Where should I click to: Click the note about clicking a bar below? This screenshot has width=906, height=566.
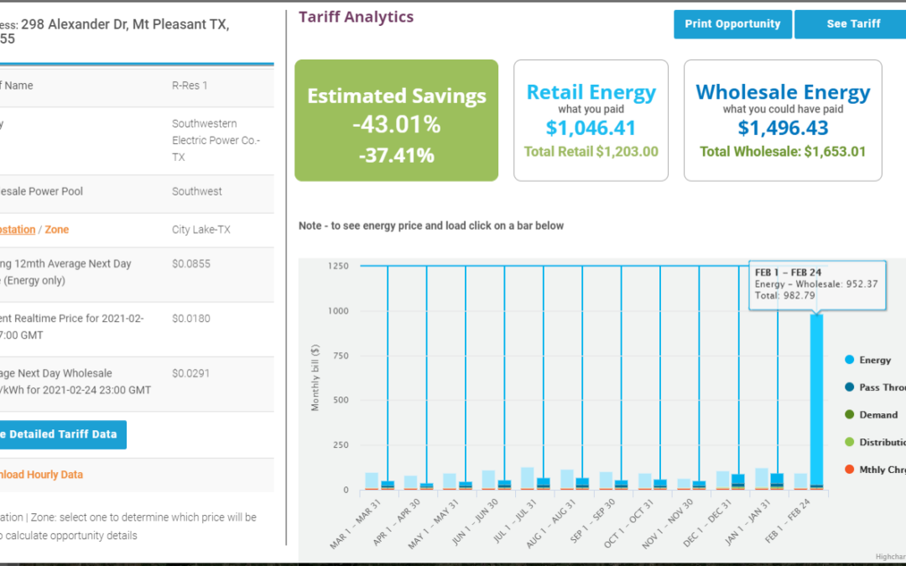tap(431, 226)
